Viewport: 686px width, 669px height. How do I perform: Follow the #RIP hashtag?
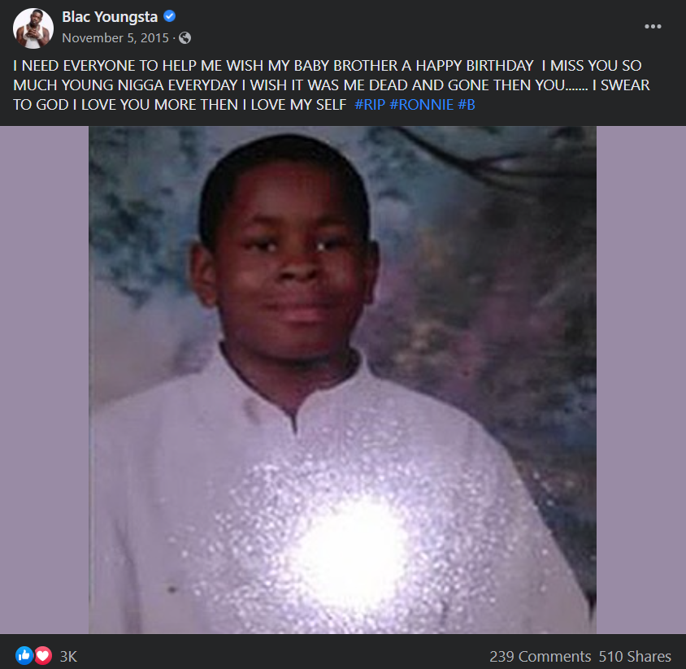click(370, 105)
